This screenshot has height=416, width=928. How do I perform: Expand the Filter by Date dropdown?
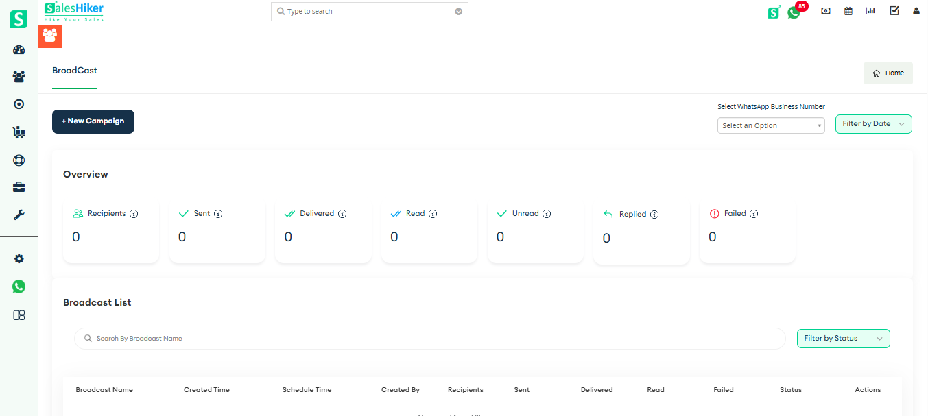click(873, 124)
